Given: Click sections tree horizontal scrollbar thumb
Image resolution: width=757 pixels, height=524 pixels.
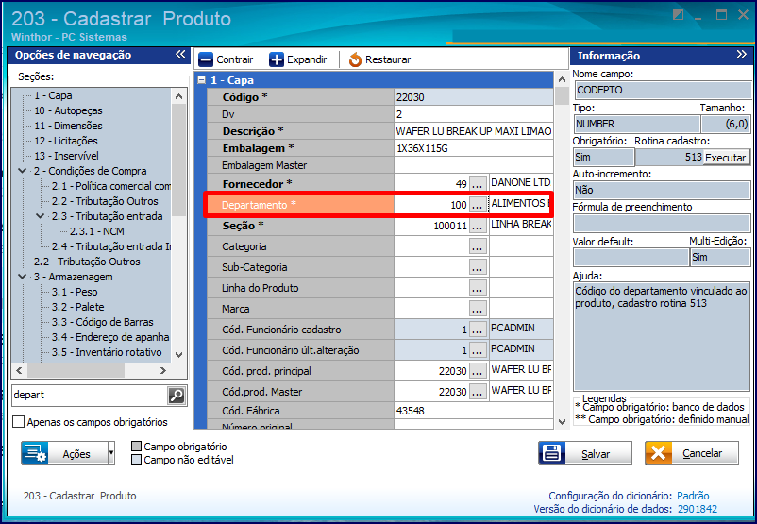Looking at the screenshot, I should pos(76,370).
